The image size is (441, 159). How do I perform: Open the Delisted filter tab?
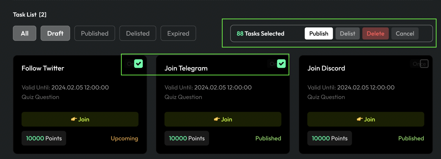click(x=138, y=33)
